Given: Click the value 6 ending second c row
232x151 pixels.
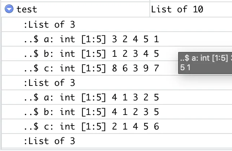Looking at the screenshot, I should [x=156, y=126].
